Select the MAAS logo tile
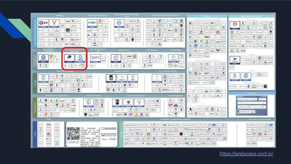This screenshot has width=291, height=164. pos(40,110)
